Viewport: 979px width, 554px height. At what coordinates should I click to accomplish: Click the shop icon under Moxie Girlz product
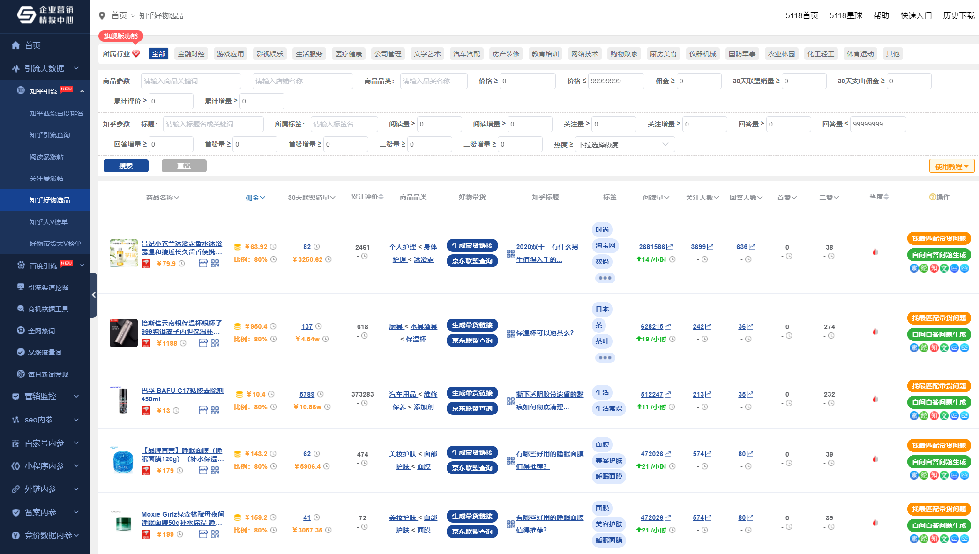[x=203, y=534]
